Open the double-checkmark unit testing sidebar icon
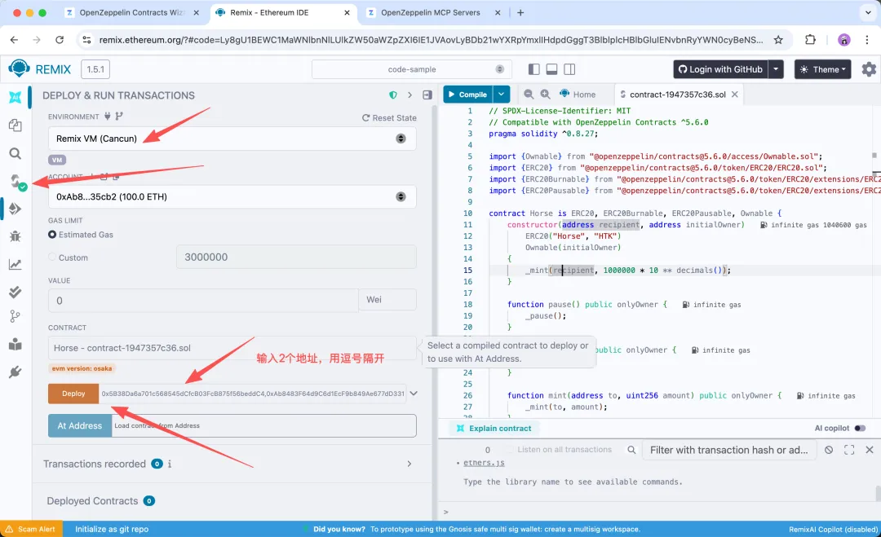The width and height of the screenshot is (881, 537). (x=15, y=292)
